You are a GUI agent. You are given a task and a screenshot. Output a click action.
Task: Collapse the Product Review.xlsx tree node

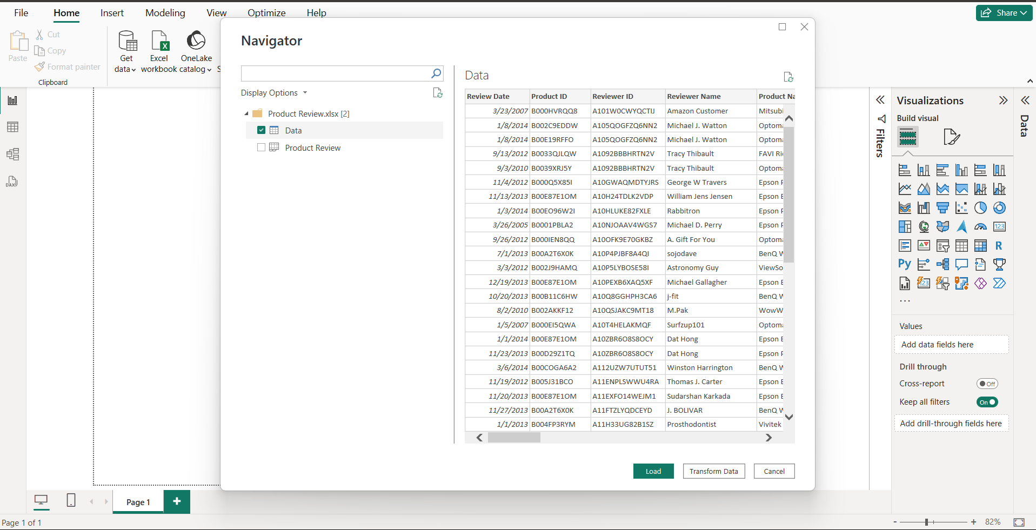pos(246,113)
